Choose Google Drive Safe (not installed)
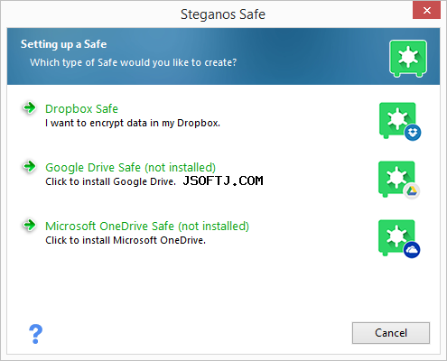This screenshot has width=447, height=361. point(130,167)
